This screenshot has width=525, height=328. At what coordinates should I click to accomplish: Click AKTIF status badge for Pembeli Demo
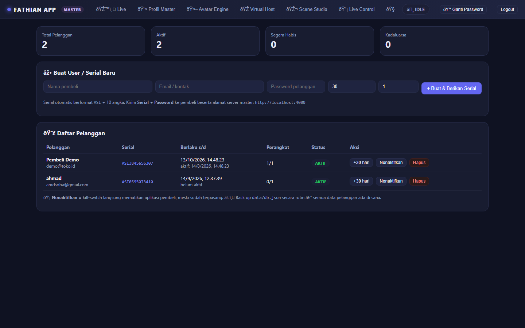pyautogui.click(x=321, y=163)
